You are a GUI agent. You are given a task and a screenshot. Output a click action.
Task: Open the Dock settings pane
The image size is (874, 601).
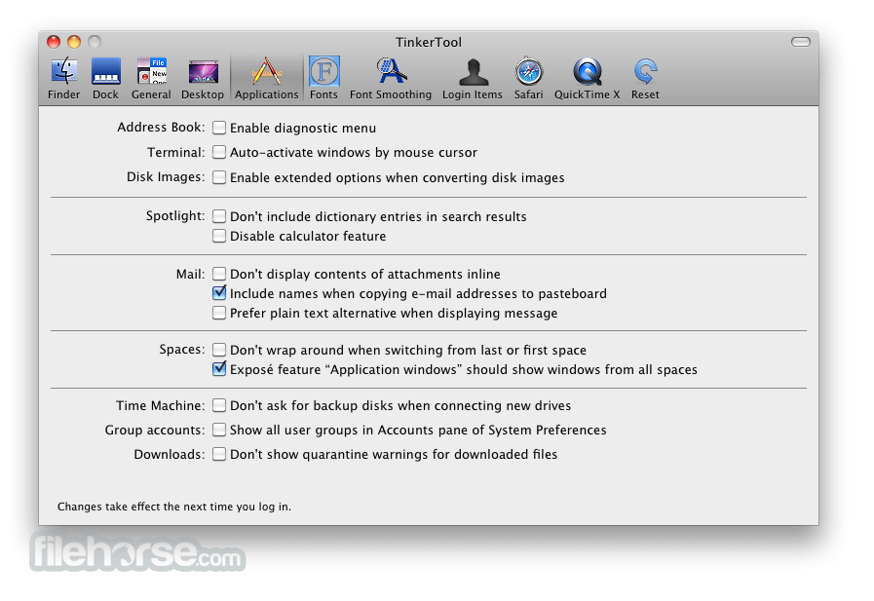(106, 78)
